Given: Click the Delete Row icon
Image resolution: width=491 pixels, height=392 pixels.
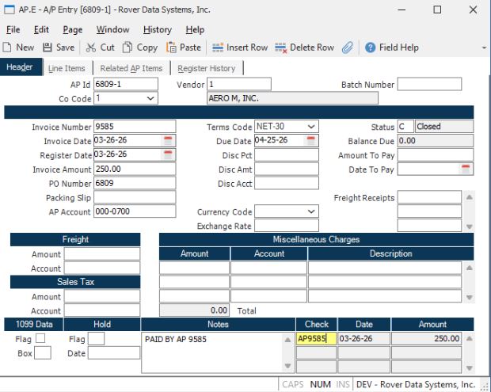Looking at the screenshot, I should click(x=280, y=48).
